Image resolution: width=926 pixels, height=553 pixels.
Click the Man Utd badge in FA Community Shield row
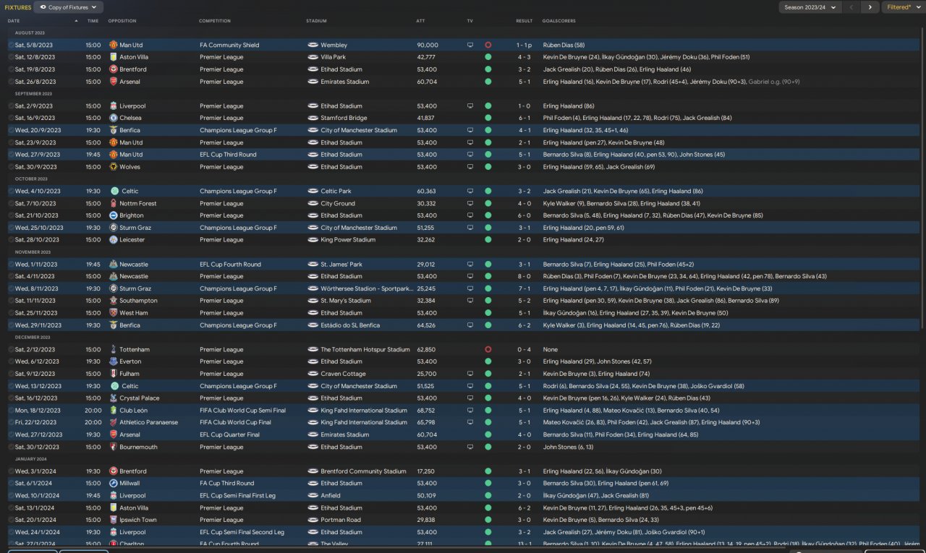pyautogui.click(x=114, y=45)
